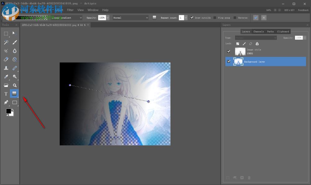Viewport: 311px width, 185px height.
Task: Select the Text tool
Action: (x=5, y=94)
